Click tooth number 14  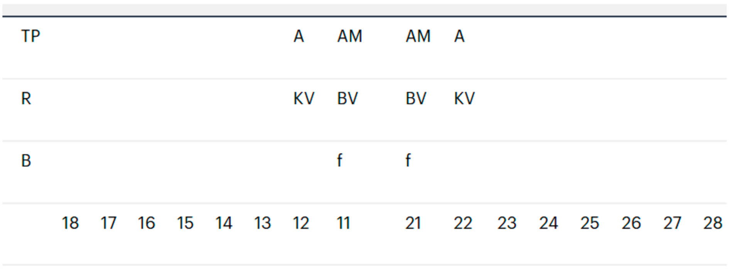224,223
